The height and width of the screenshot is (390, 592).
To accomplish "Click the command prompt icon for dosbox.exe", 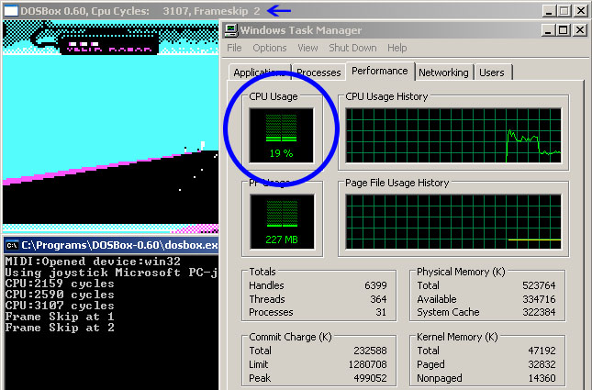I will click(x=11, y=245).
